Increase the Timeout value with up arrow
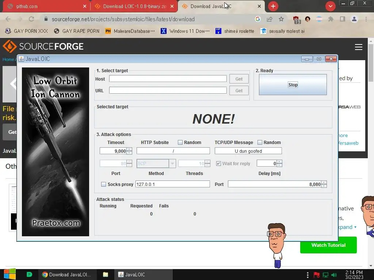Image resolution: width=374 pixels, height=280 pixels. [x=129, y=149]
